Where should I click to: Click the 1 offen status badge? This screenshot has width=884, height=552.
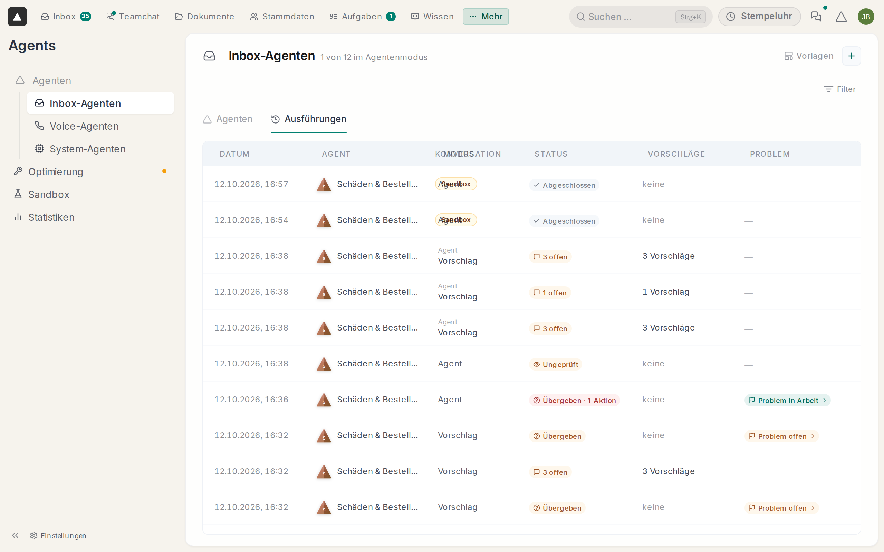pyautogui.click(x=550, y=293)
